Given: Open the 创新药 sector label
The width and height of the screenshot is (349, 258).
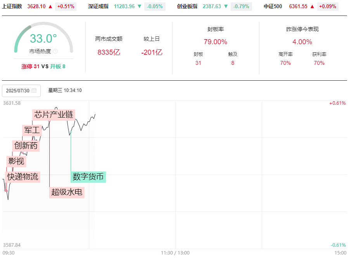Looking at the screenshot, I should 26,146.
